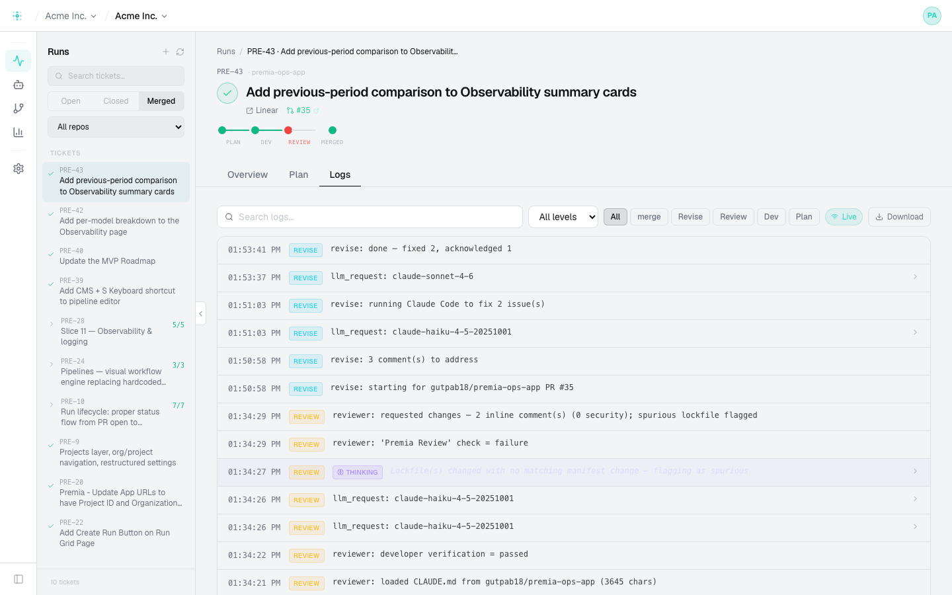
Task: Expand claude-sonnet-4-6 llm_request log row
Action: [x=573, y=277]
